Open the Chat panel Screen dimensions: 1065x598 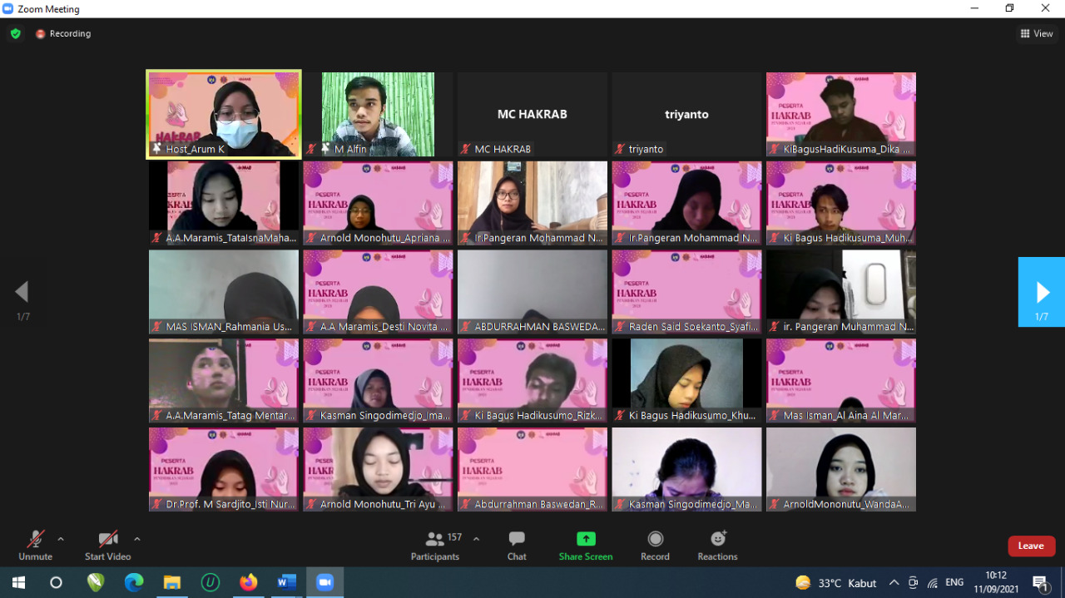517,539
